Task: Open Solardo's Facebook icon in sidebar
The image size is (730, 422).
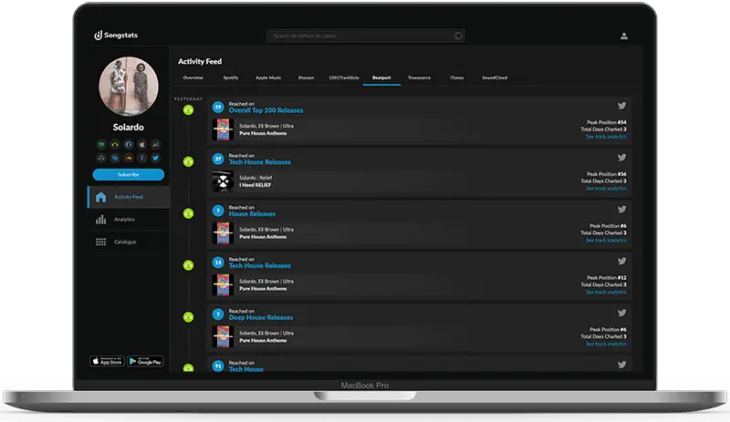Action: [142, 158]
